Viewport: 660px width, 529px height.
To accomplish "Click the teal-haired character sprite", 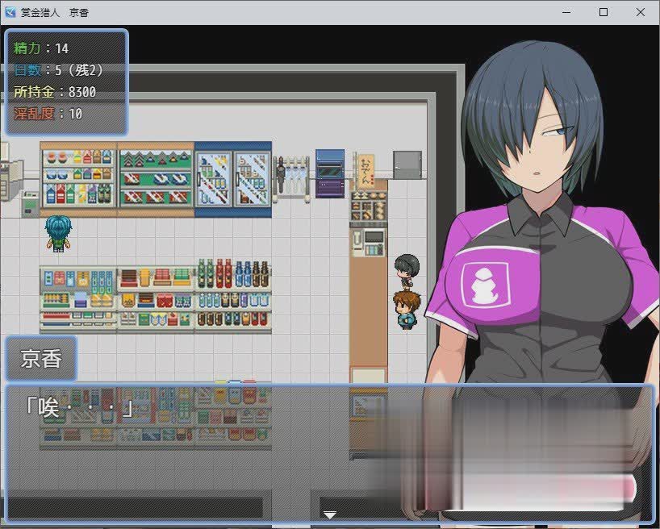I will 57,233.
